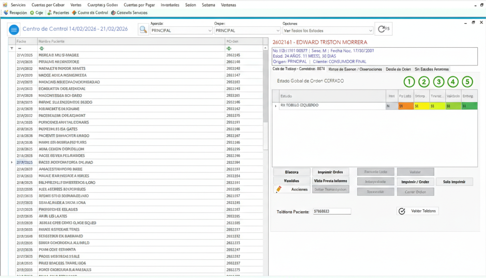This screenshot has height=278, width=486.
Task: Click the Teléfono Paciente input field
Action: (x=332, y=211)
